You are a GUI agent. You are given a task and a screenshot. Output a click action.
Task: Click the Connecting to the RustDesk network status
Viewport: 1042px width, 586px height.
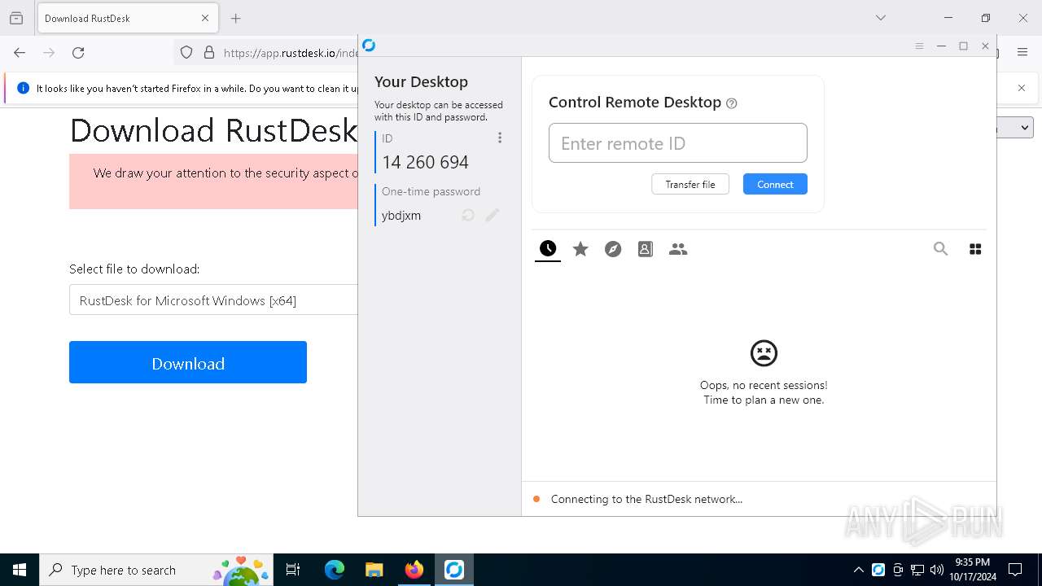tap(646, 499)
